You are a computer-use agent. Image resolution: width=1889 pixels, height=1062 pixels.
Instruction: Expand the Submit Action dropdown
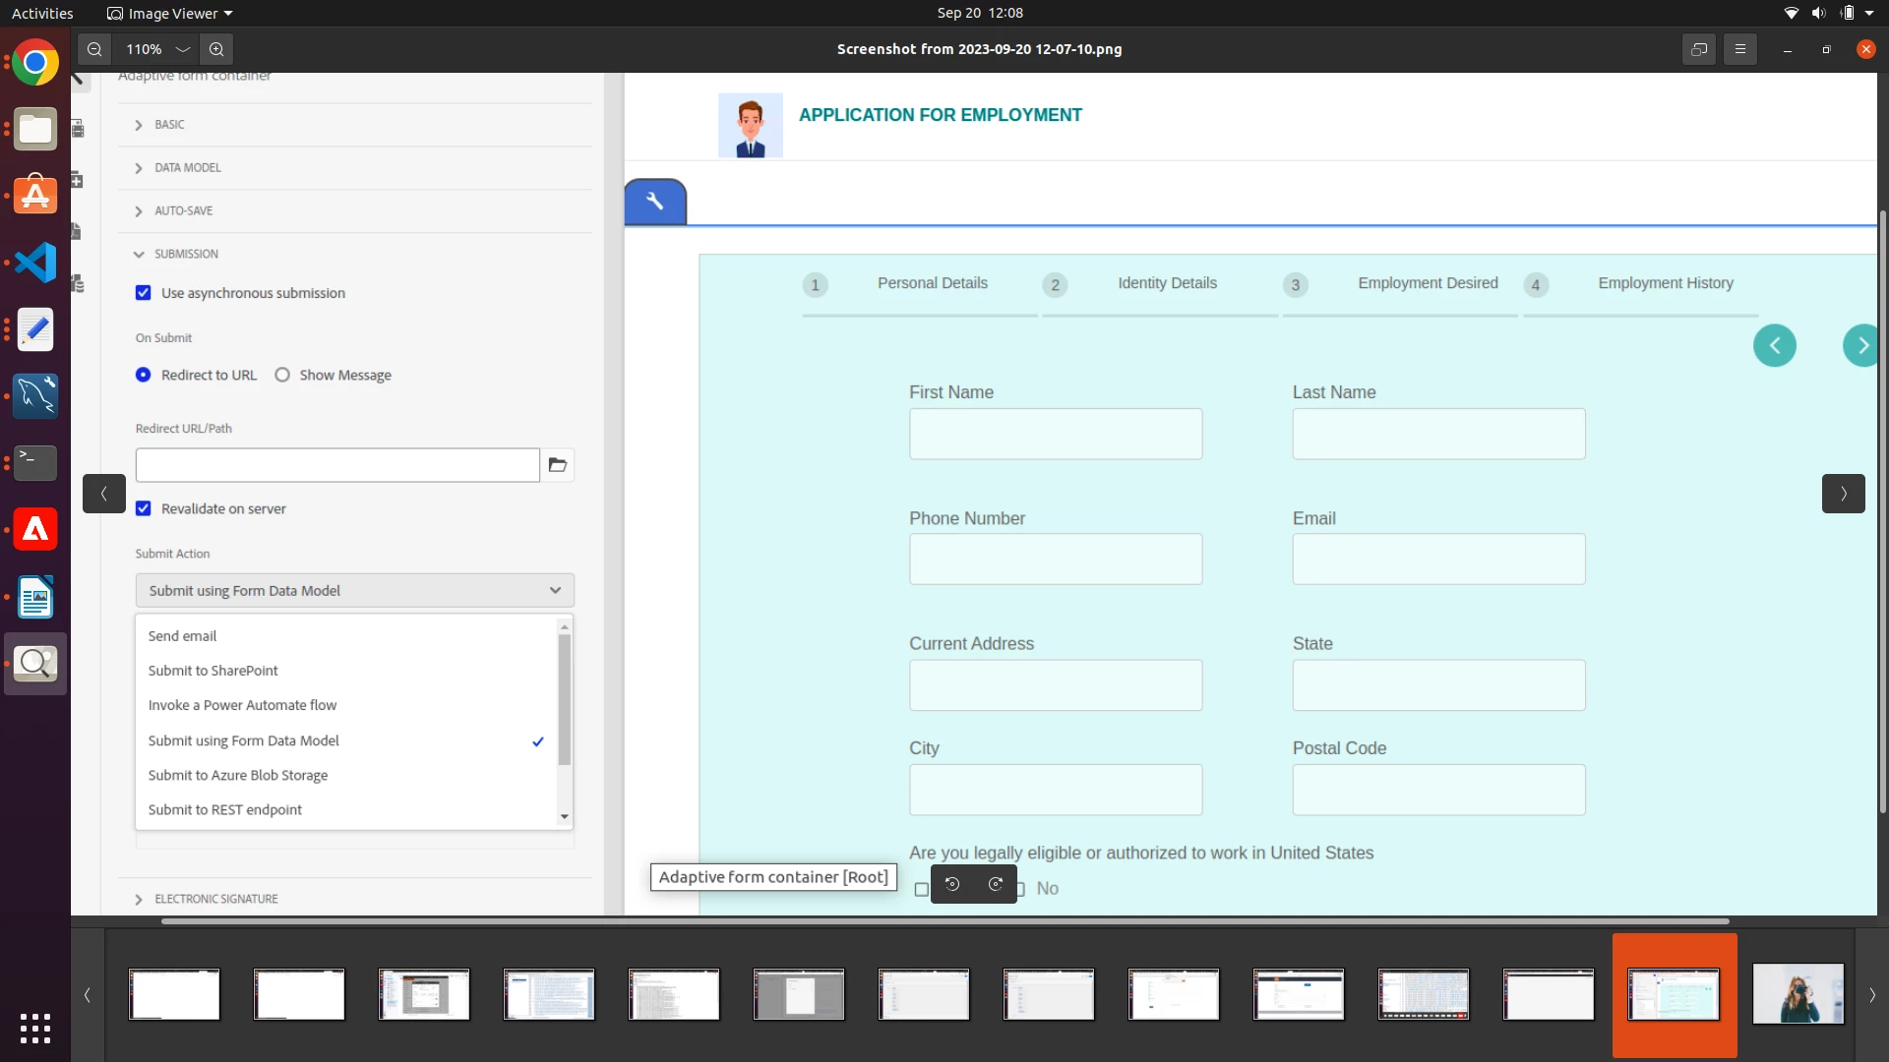point(354,590)
